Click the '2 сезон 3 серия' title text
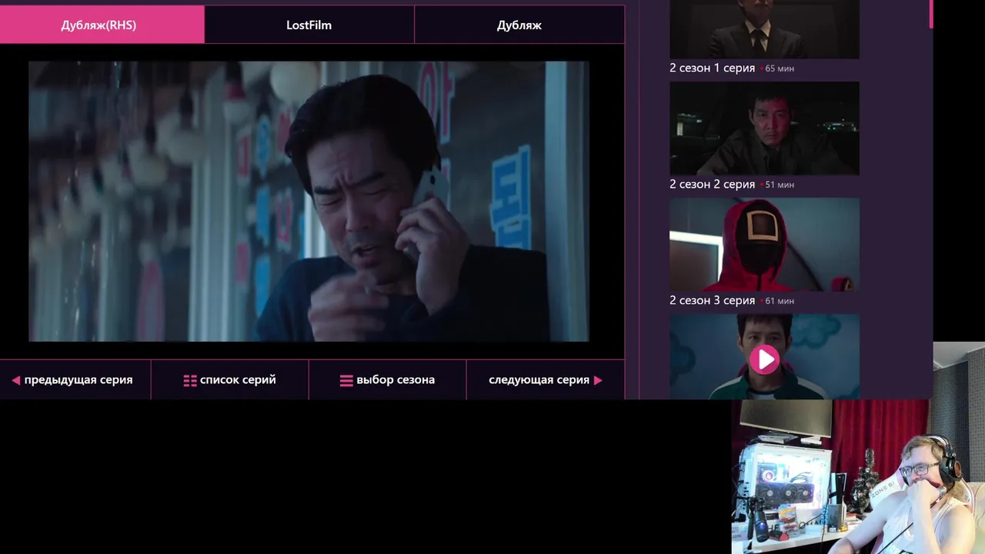This screenshot has height=554, width=985. 712,300
